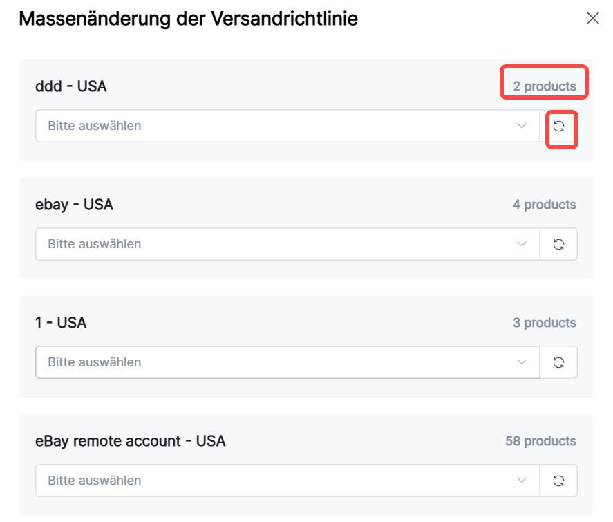The width and height of the screenshot is (613, 522).
Task: Click the "58 products" count label
Action: pyautogui.click(x=540, y=441)
